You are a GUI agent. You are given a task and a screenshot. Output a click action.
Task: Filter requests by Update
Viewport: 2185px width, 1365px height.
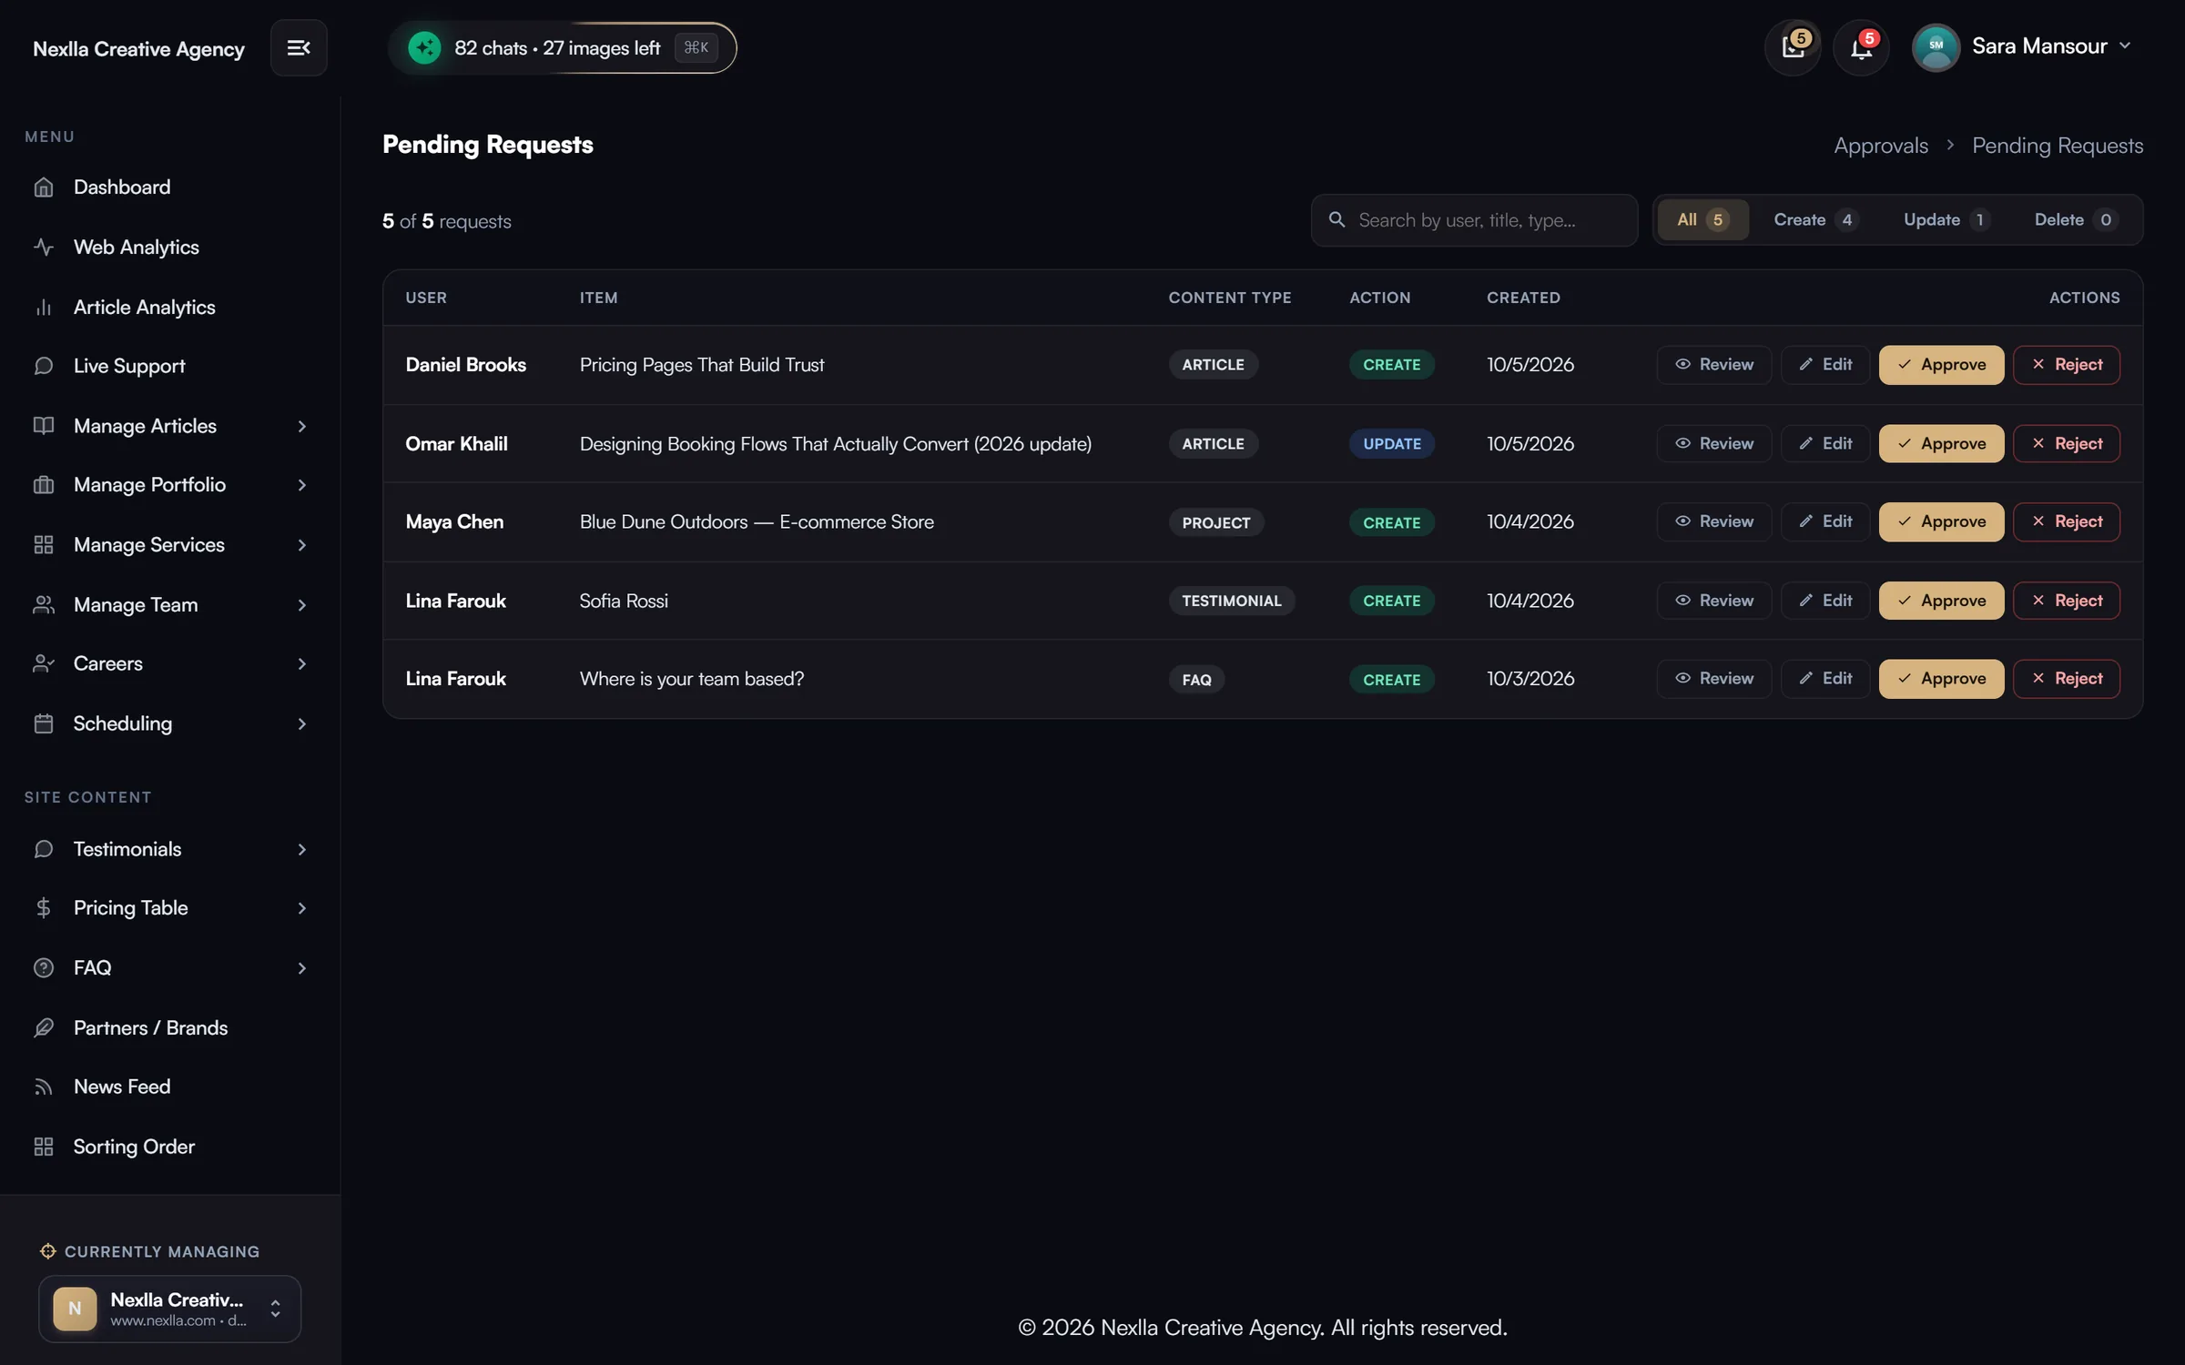coord(1946,219)
